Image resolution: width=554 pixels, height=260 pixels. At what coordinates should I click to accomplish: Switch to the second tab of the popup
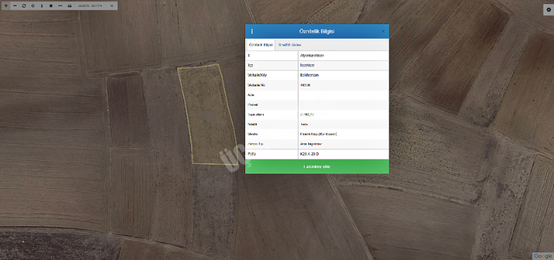[x=289, y=45]
